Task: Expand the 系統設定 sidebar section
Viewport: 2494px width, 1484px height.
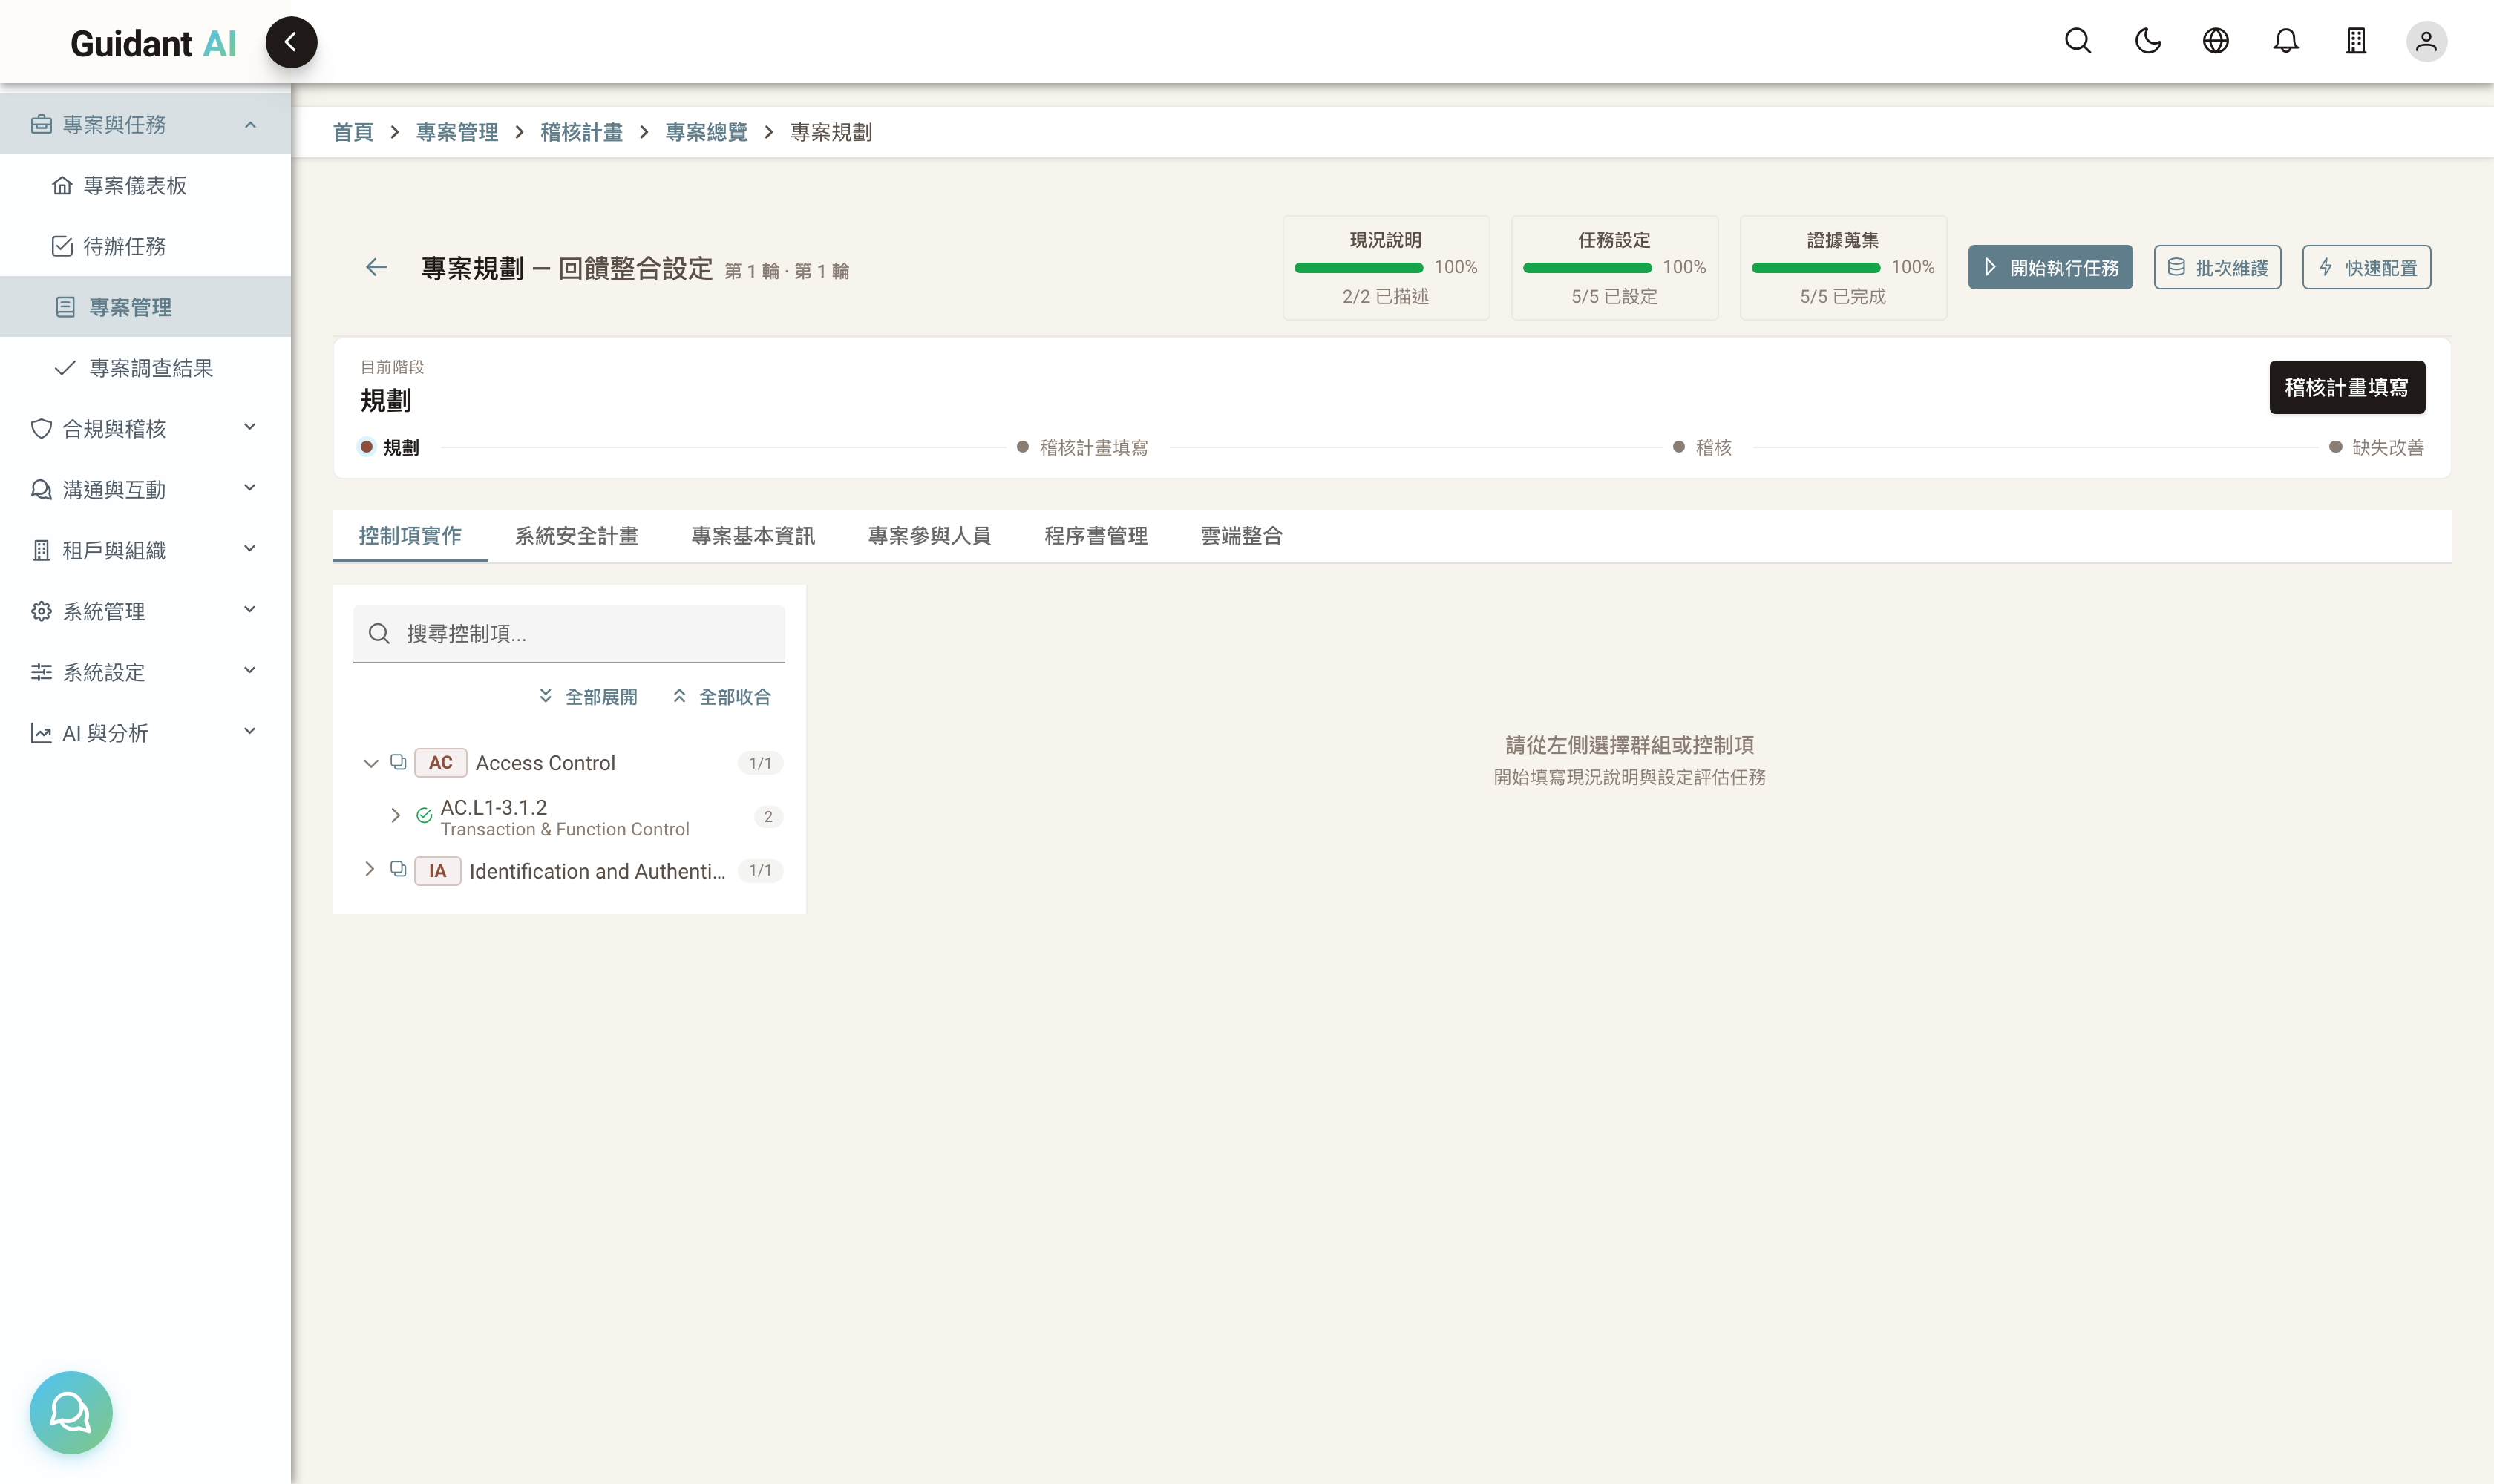Action: pyautogui.click(x=145, y=672)
